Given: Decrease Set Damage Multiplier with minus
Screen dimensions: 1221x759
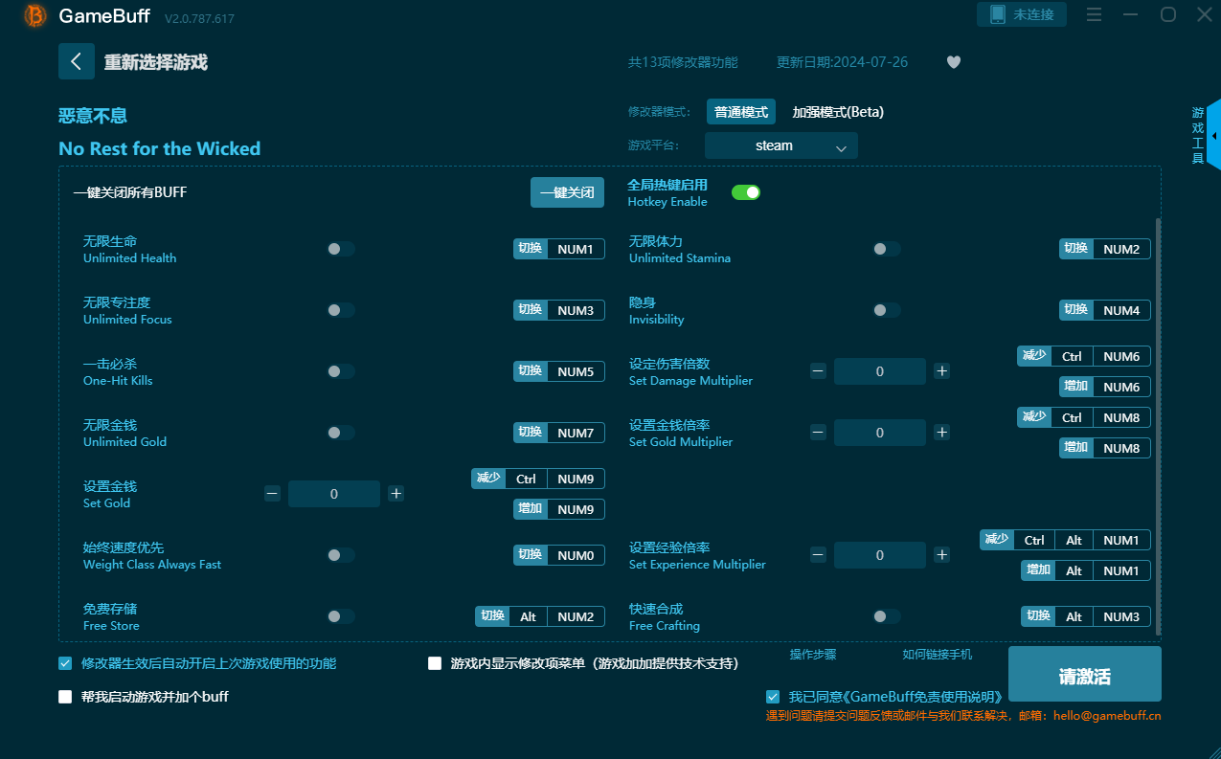Looking at the screenshot, I should click(x=818, y=371).
